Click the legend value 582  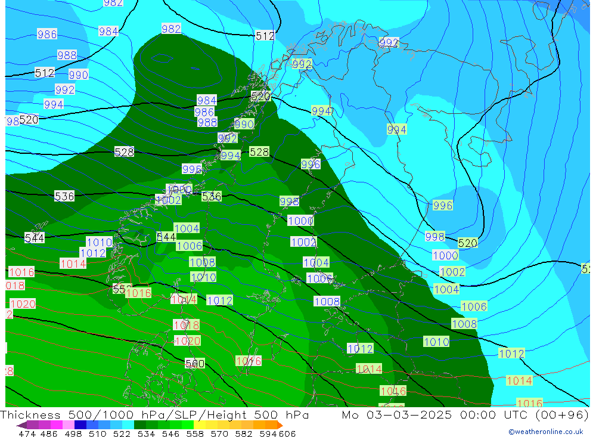(x=243, y=433)
